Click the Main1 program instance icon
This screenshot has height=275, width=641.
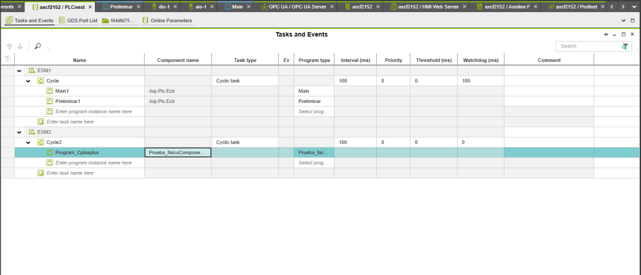(49, 91)
